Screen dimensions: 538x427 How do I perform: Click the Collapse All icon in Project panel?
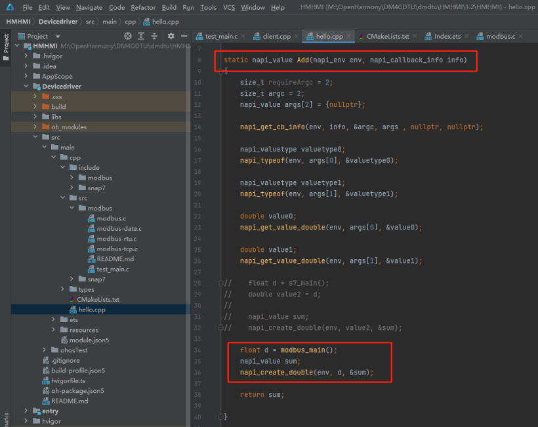click(154, 36)
